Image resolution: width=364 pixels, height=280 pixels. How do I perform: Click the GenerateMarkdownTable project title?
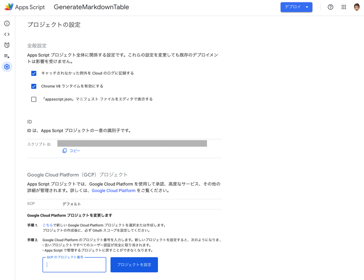(x=91, y=7)
